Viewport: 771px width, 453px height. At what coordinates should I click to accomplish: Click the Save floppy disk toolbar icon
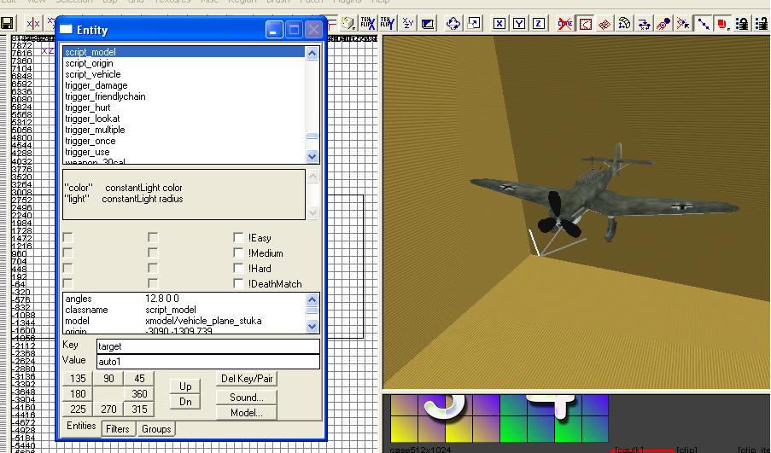6,24
